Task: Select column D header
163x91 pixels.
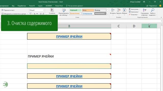Action: (x=134, y=26)
